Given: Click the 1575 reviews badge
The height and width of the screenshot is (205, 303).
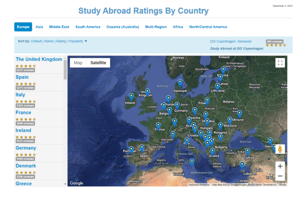Looking at the screenshot, I should pos(25,141).
